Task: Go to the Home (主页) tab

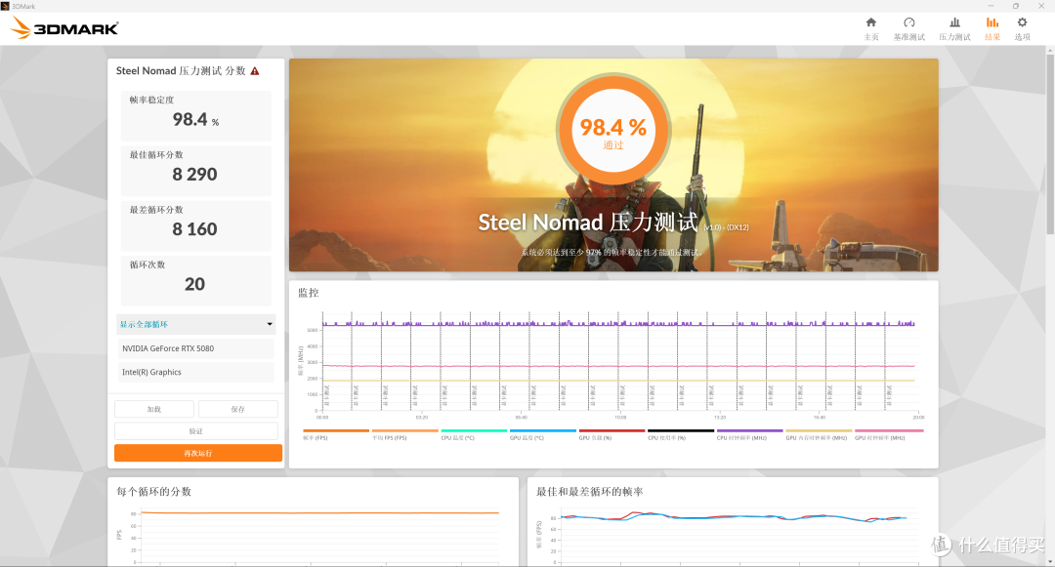Action: pyautogui.click(x=870, y=29)
